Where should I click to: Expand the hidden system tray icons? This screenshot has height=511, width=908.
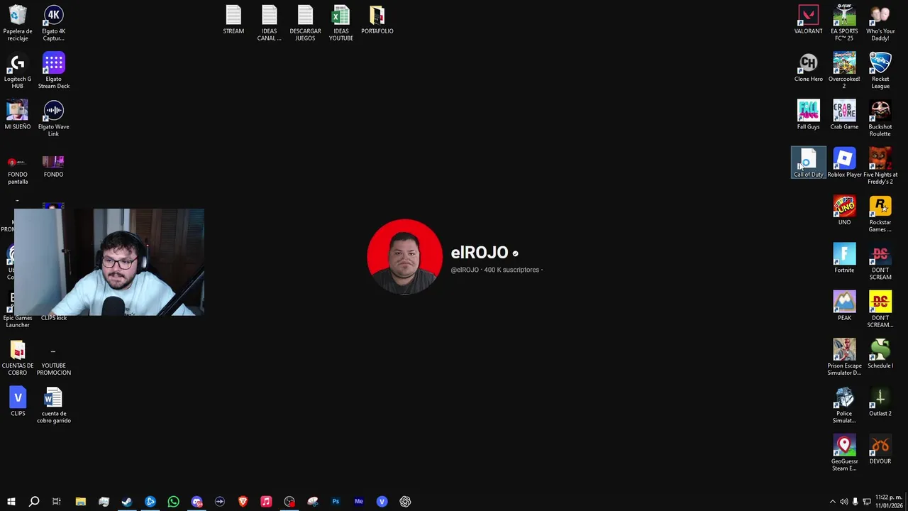(x=833, y=502)
